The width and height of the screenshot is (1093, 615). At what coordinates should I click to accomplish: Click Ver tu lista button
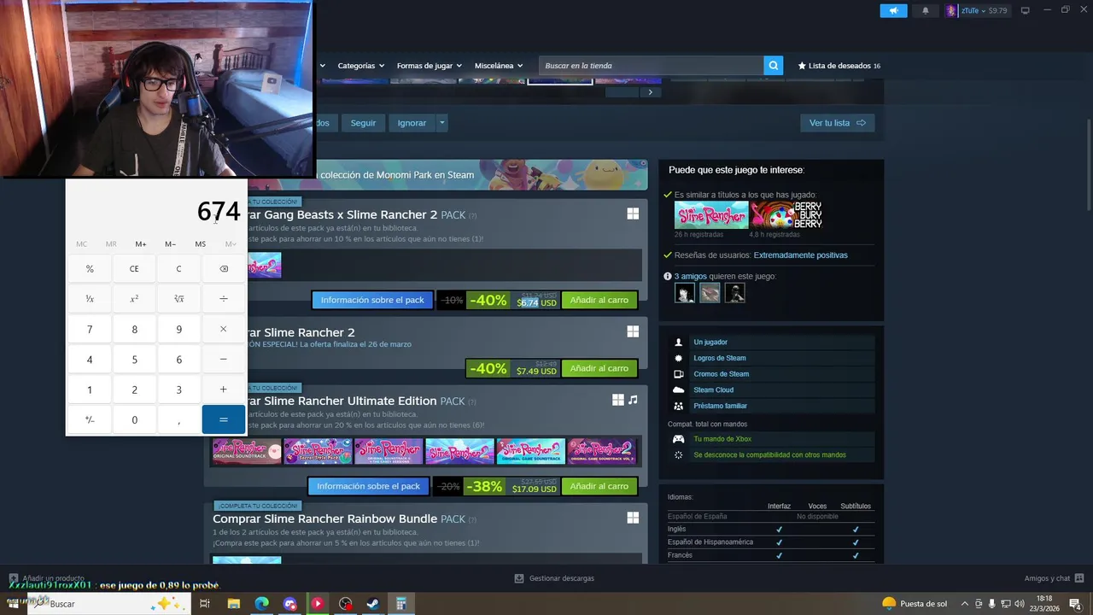coord(837,123)
